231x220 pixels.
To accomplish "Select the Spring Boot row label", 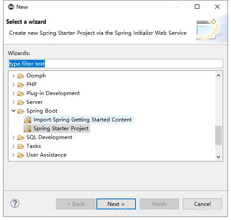I will pyautogui.click(x=42, y=111).
